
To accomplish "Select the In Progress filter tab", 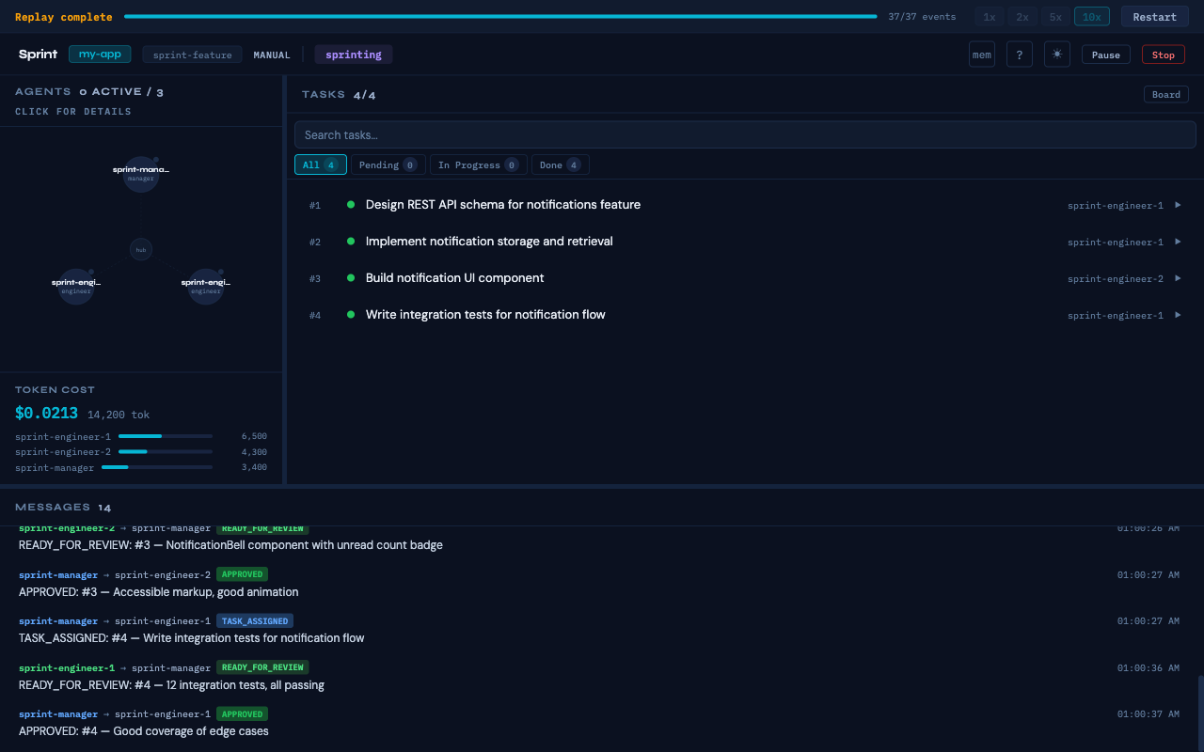I will [479, 164].
